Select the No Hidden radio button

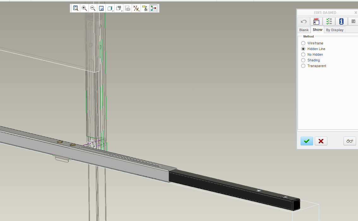pos(303,55)
